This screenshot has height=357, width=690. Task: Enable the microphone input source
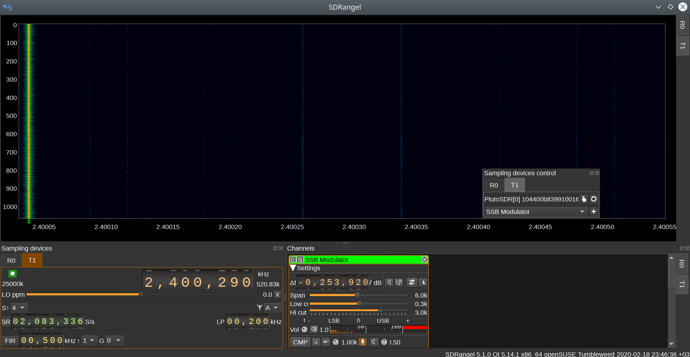tap(363, 342)
